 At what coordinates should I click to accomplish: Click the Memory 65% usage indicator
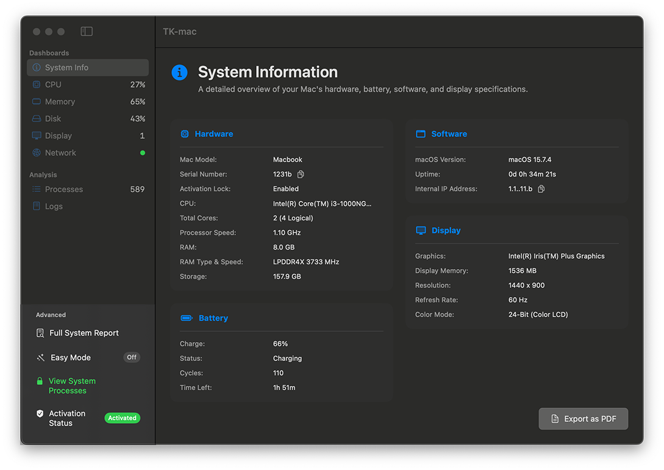[x=137, y=101]
